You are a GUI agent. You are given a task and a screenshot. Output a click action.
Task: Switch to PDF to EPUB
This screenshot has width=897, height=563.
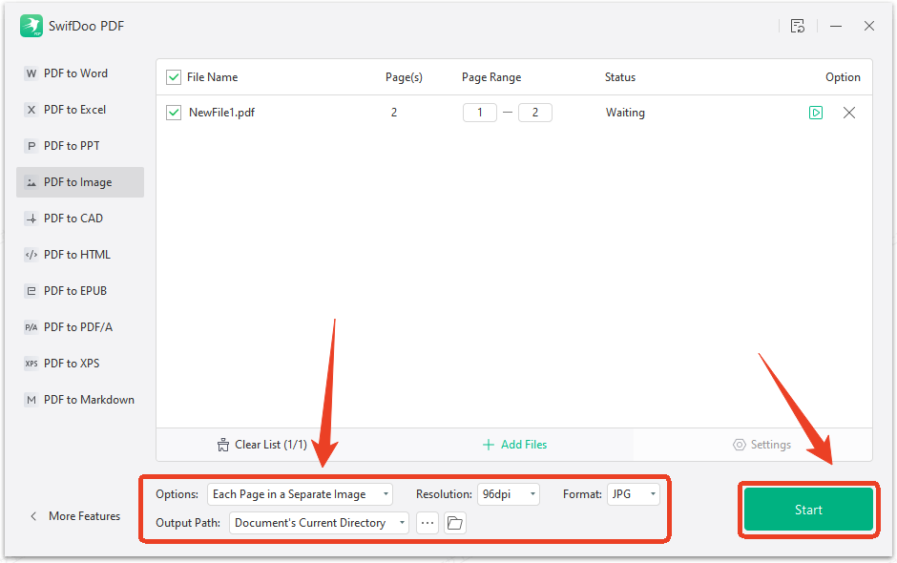(80, 291)
